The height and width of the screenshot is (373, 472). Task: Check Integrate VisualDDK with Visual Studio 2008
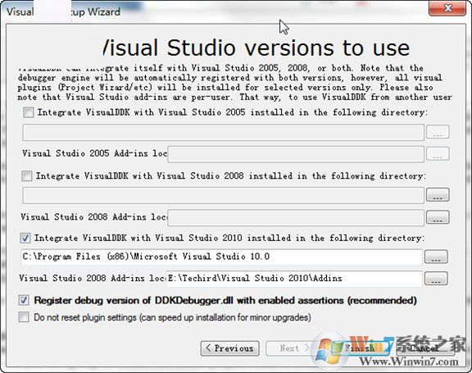(x=27, y=176)
